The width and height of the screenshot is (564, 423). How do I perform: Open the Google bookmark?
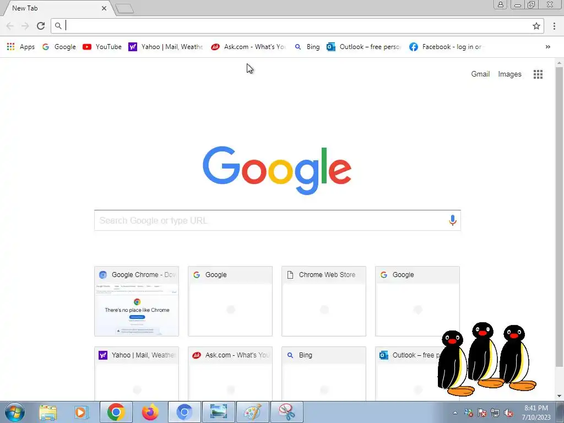click(x=59, y=47)
